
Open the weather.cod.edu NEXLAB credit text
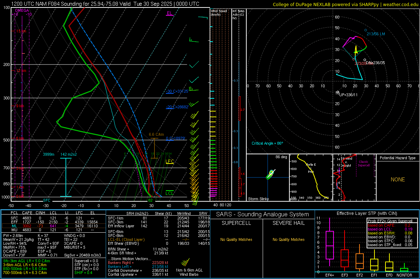(345, 4)
